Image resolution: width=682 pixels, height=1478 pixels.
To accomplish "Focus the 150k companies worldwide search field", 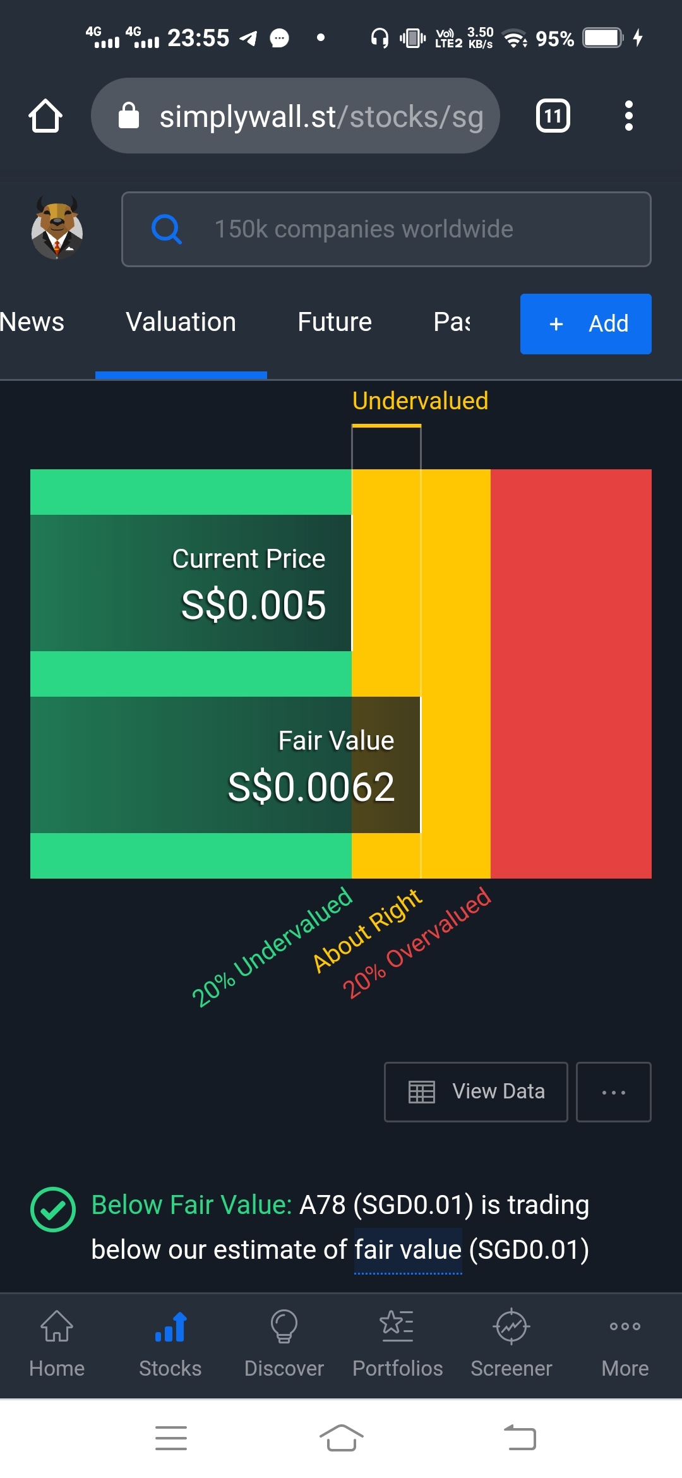I will tap(386, 229).
